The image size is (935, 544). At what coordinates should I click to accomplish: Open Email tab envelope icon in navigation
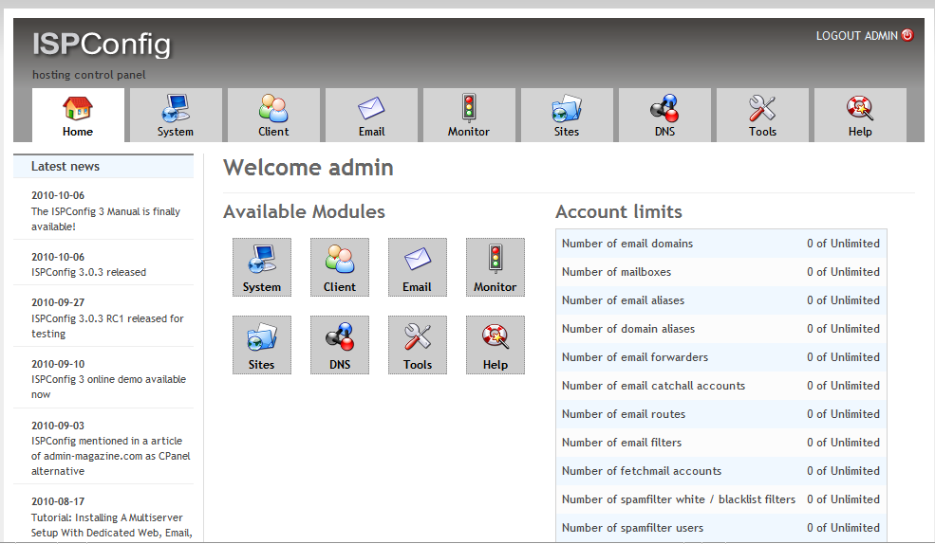point(371,108)
